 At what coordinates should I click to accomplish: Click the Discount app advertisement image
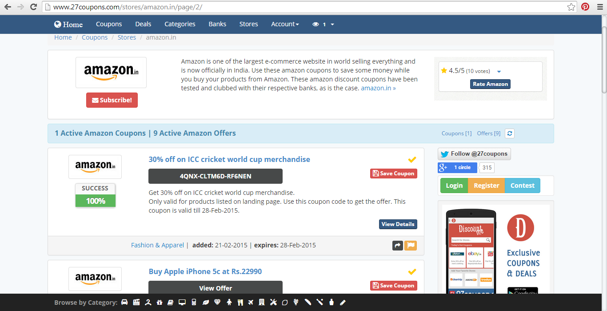pos(496,249)
